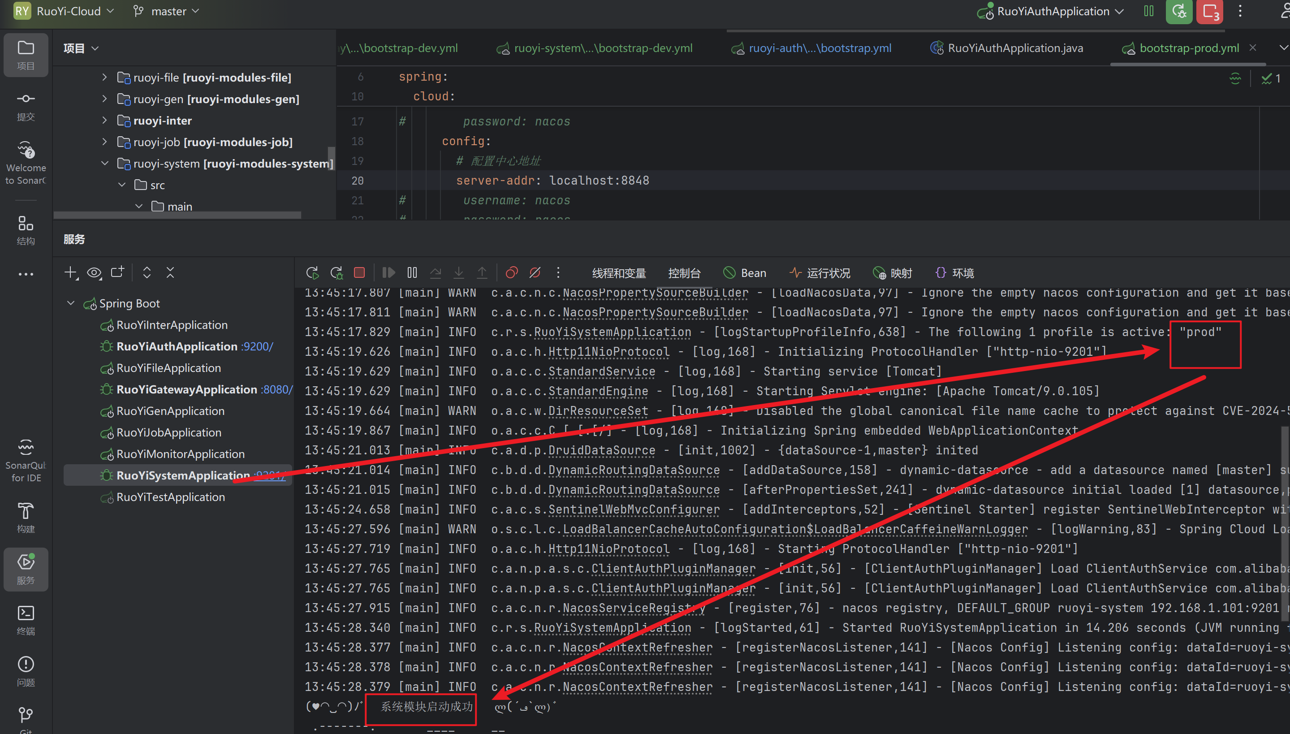Toggle the eye view options in Services
The image size is (1290, 734).
click(x=94, y=273)
